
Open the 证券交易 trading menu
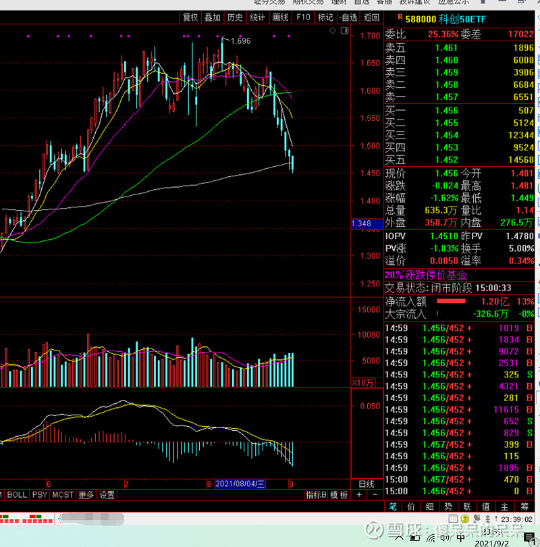click(x=266, y=3)
